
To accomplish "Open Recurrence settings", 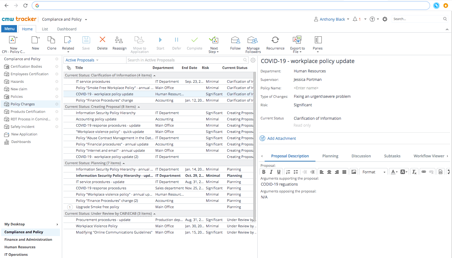I will (275, 40).
